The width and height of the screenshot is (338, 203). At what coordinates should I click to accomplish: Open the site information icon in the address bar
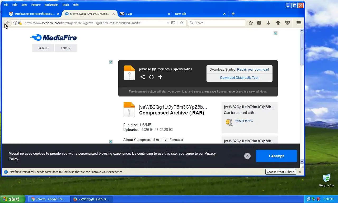click(15, 23)
